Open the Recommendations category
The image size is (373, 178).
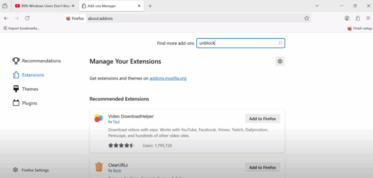(x=37, y=61)
